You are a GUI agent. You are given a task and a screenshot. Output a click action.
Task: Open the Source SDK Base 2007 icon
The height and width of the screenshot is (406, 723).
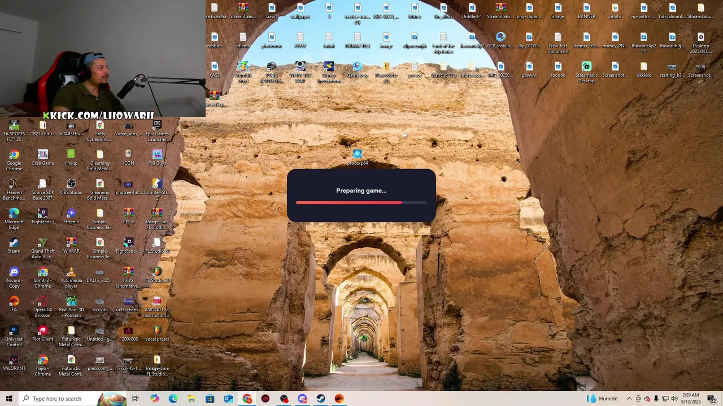[43, 189]
